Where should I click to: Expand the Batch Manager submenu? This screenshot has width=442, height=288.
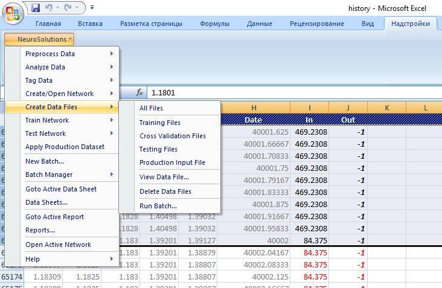click(62, 174)
